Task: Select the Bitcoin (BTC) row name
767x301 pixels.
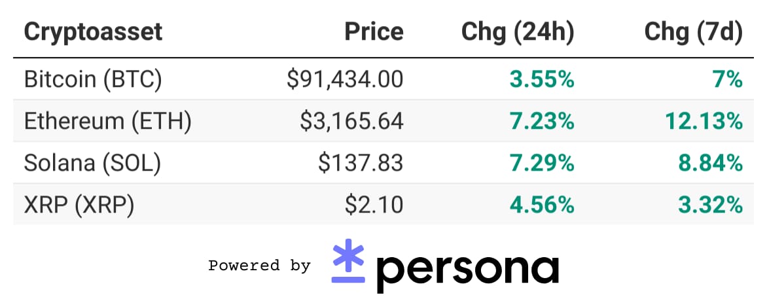Action: pyautogui.click(x=93, y=79)
